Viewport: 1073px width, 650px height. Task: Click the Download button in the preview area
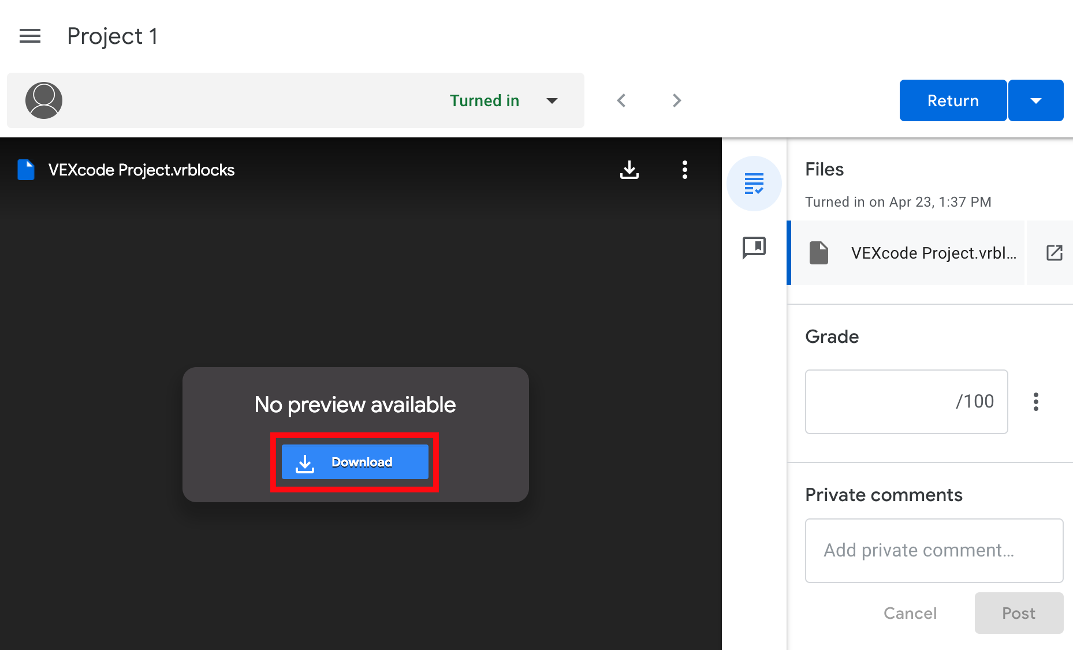click(x=355, y=461)
